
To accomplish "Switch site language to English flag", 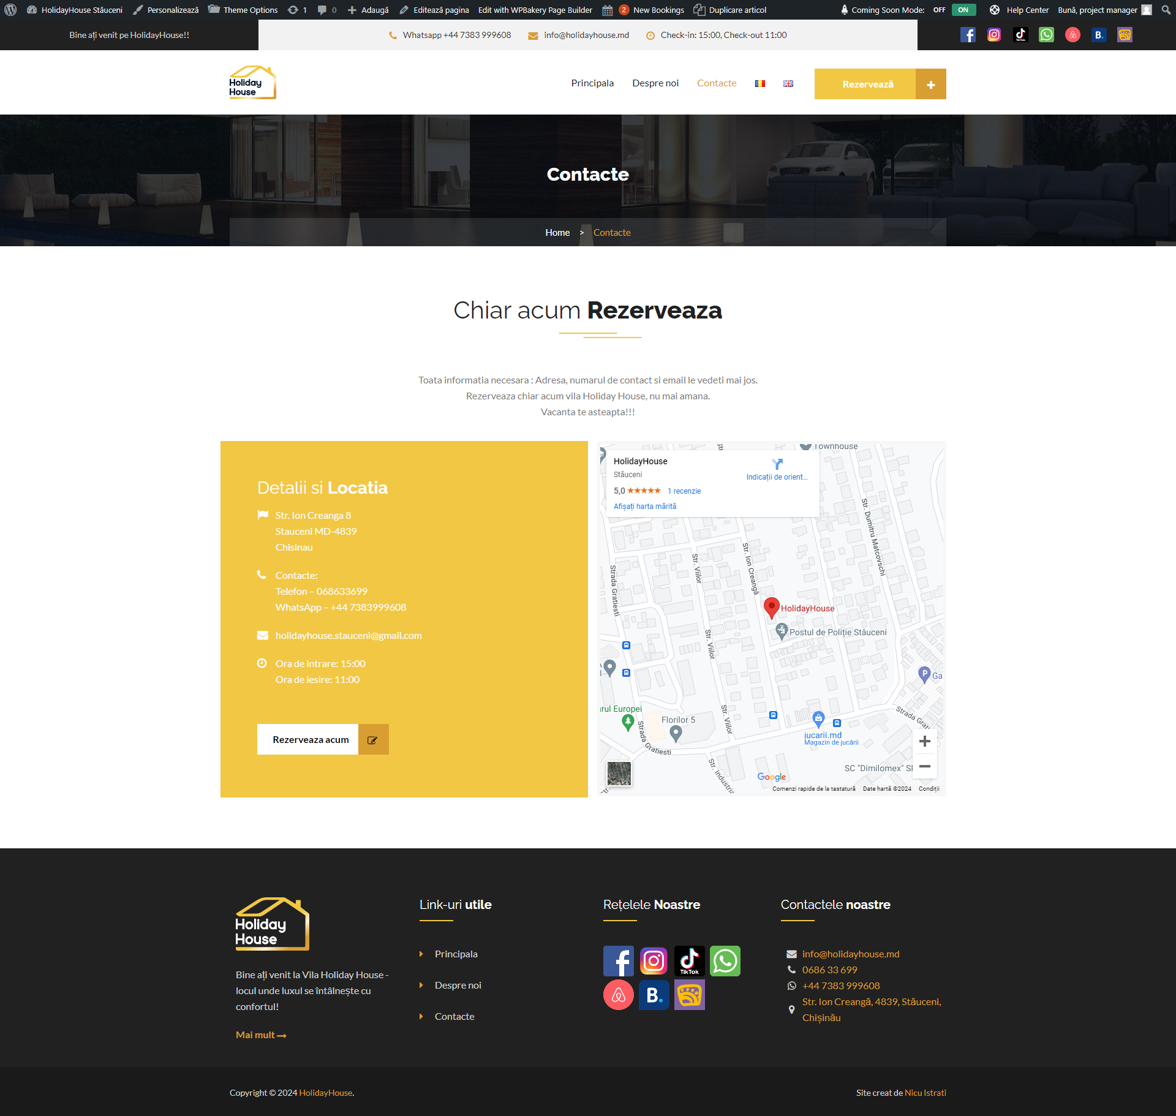I will pyautogui.click(x=788, y=83).
